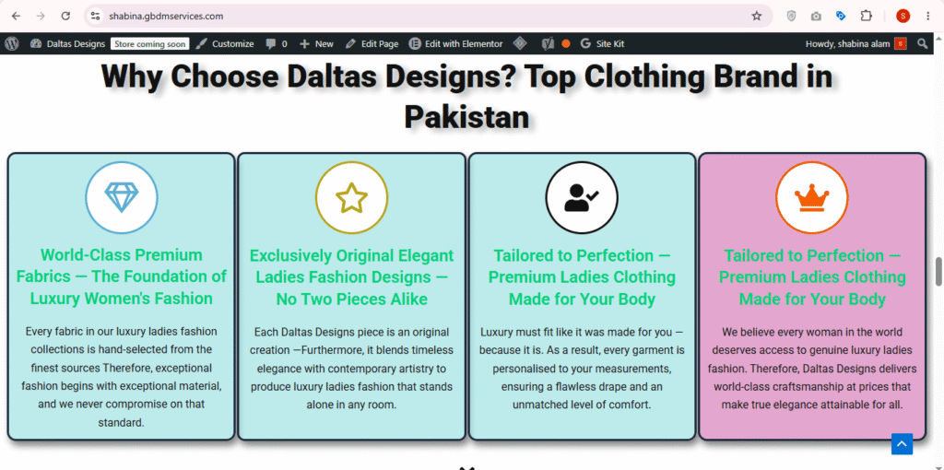The image size is (944, 470).
Task: Open Site Kit in admin bar
Action: click(602, 44)
